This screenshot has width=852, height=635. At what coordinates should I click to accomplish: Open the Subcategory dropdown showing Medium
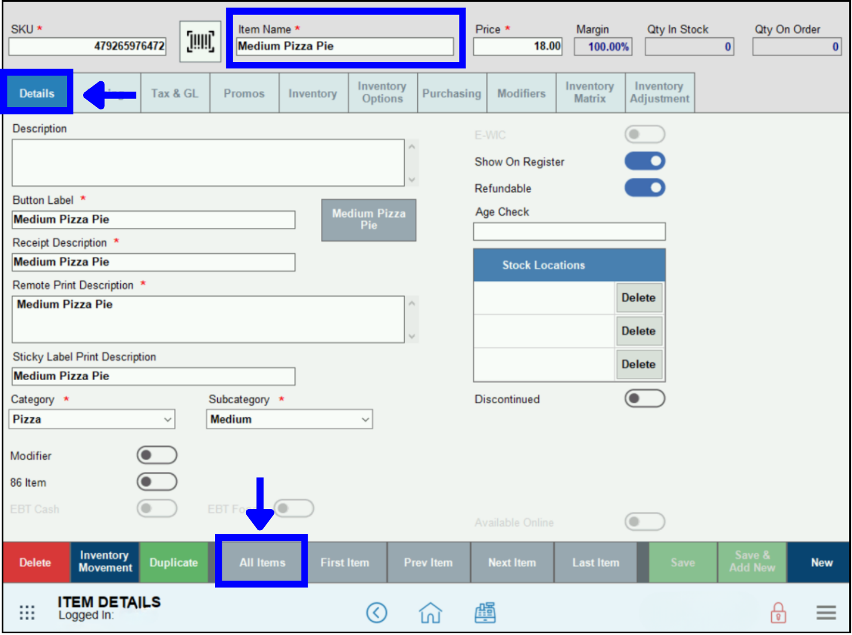289,419
